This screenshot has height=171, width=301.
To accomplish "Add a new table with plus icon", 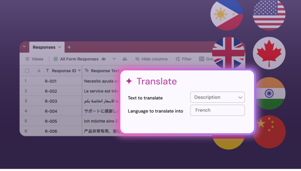I will [x=69, y=47].
